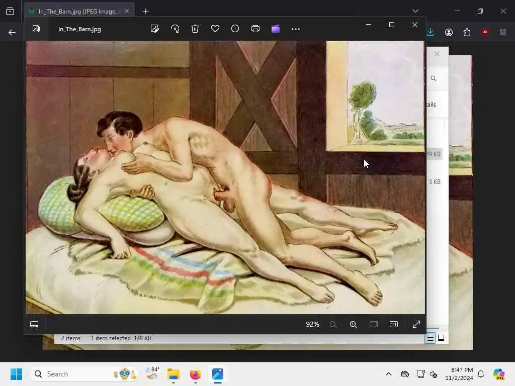Open the clock showing 8:47 PM
Viewport: 515px width, 386px height.
pyautogui.click(x=459, y=374)
